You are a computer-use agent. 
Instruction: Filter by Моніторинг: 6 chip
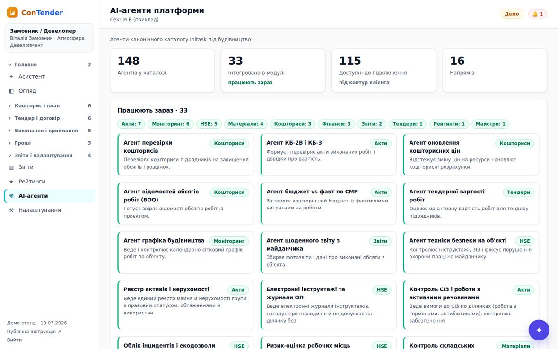(x=171, y=124)
